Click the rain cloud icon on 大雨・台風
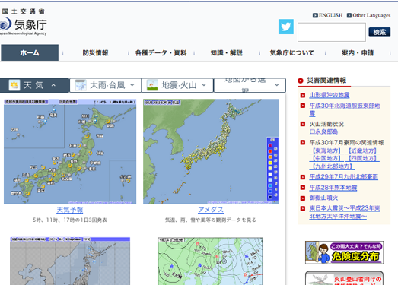The height and width of the screenshot is (285, 398). [81, 85]
